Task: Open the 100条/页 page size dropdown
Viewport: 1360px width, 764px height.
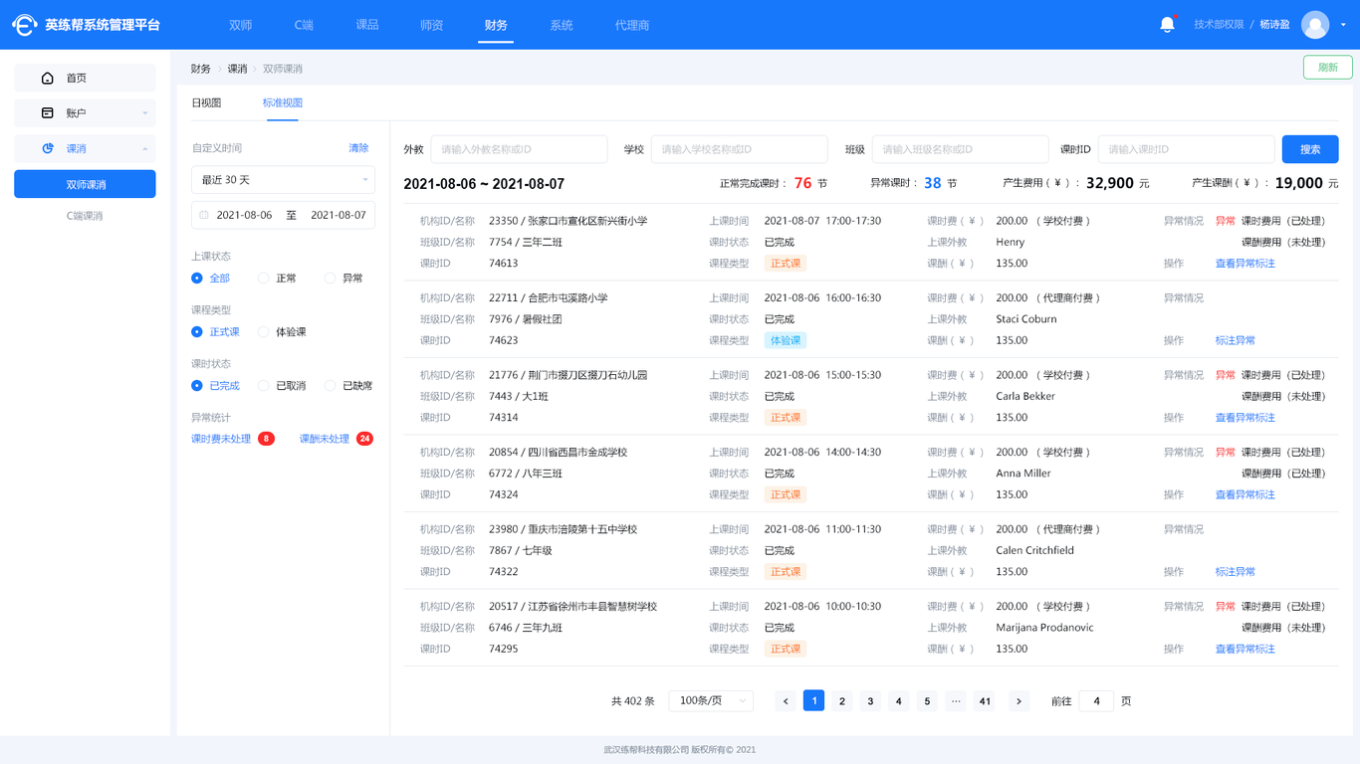Action: point(711,701)
